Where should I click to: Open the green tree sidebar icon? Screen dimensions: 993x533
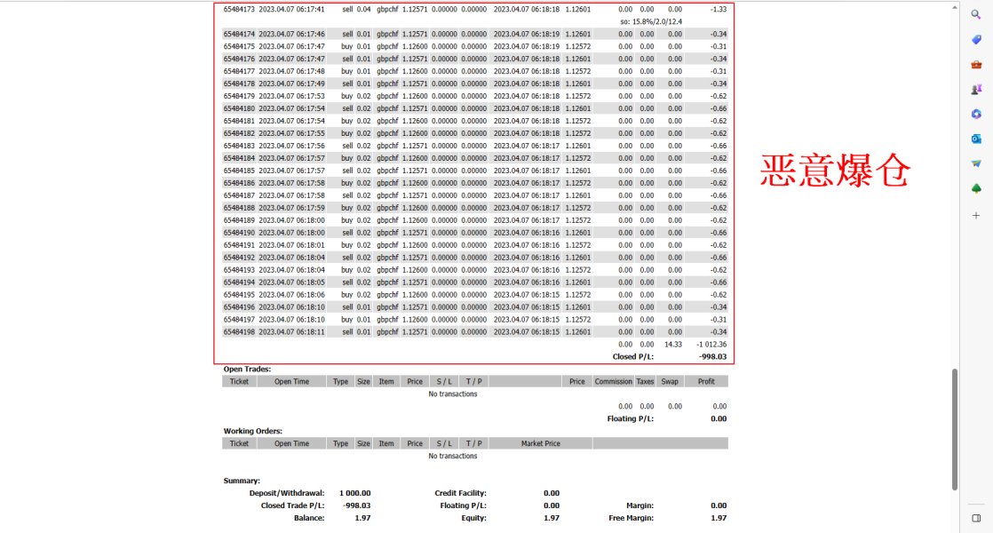pos(976,188)
